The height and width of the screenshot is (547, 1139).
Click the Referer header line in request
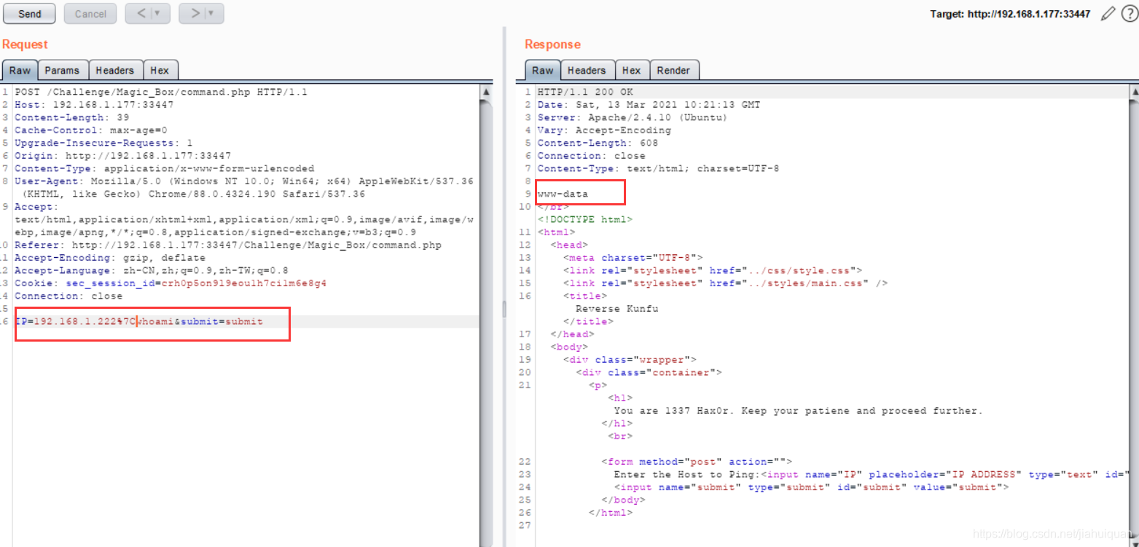click(x=227, y=245)
